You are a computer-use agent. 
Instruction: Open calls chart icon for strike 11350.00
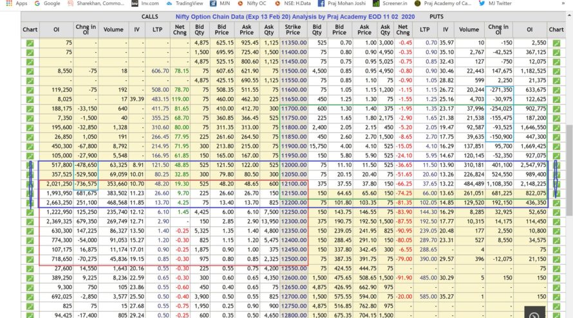click(x=30, y=43)
